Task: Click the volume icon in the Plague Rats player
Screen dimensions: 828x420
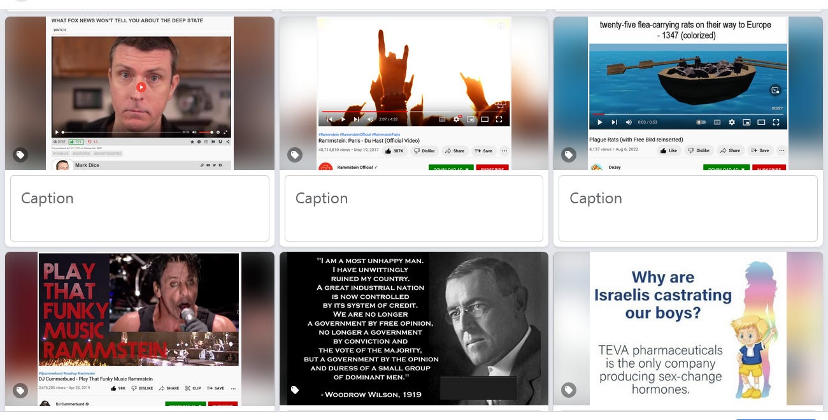Action: pos(629,122)
